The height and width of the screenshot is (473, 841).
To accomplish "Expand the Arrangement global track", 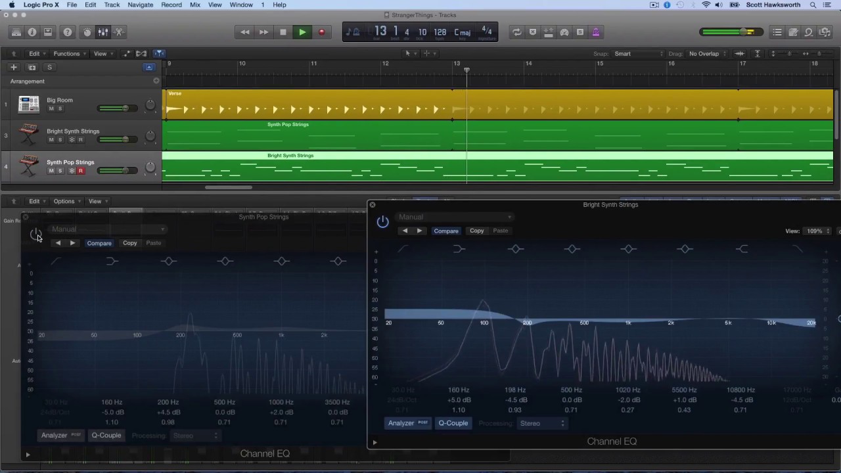I will 156,81.
